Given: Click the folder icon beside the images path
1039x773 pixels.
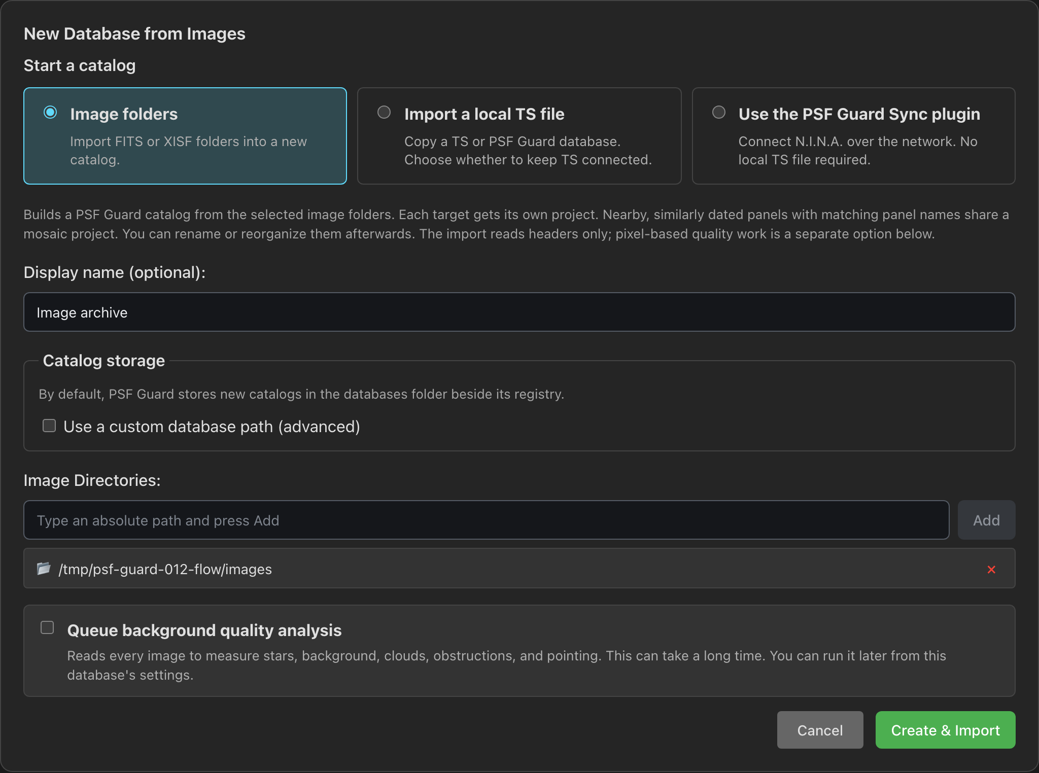Looking at the screenshot, I should [x=44, y=569].
